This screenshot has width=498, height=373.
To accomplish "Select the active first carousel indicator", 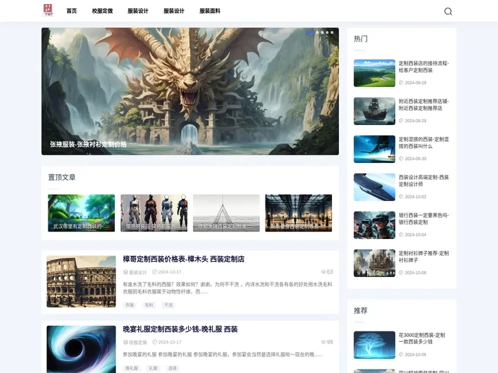I will pos(310,32).
